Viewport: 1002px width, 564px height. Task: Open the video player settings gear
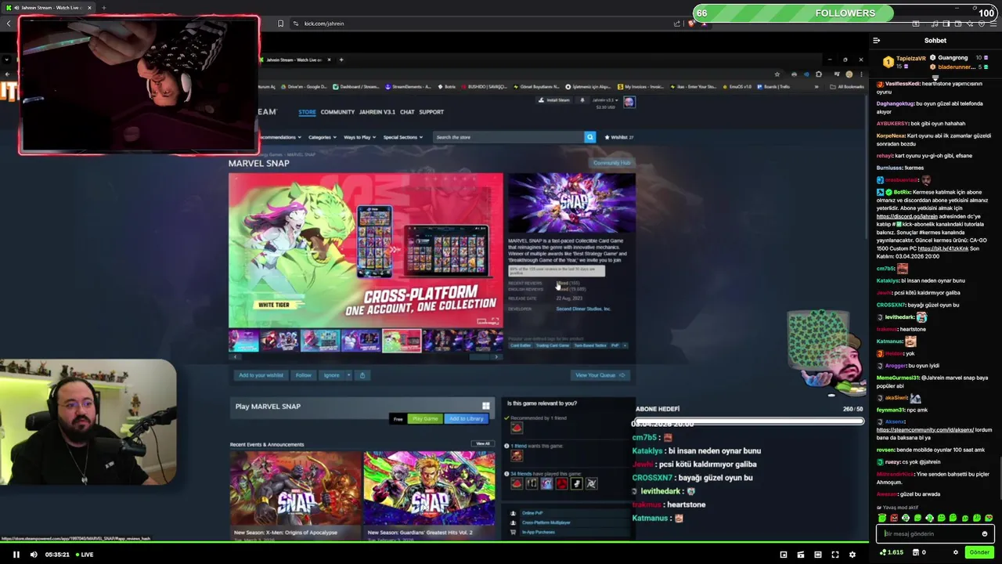(x=852, y=555)
